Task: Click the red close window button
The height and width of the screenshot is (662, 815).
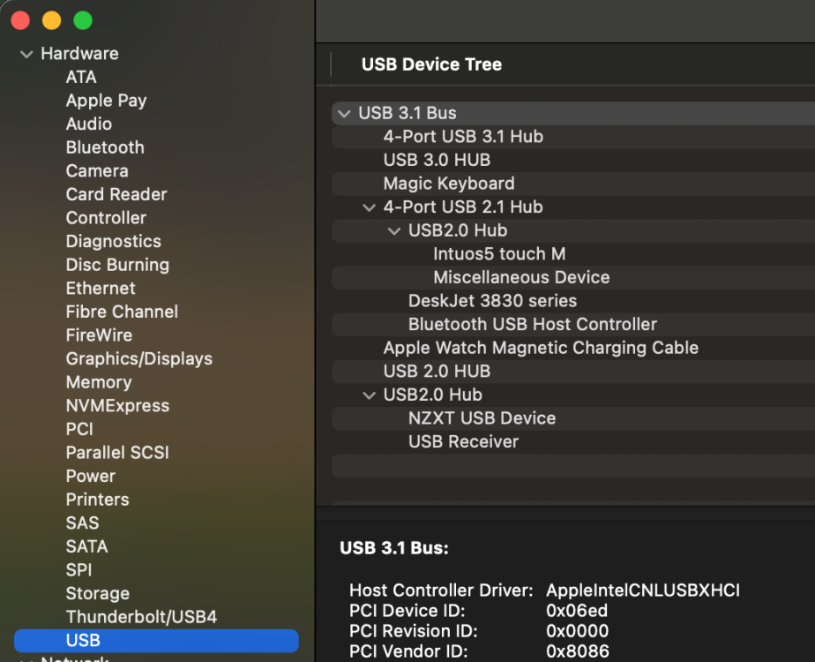Action: (x=21, y=20)
